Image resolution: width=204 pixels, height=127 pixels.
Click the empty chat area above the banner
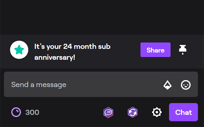pos(102,17)
